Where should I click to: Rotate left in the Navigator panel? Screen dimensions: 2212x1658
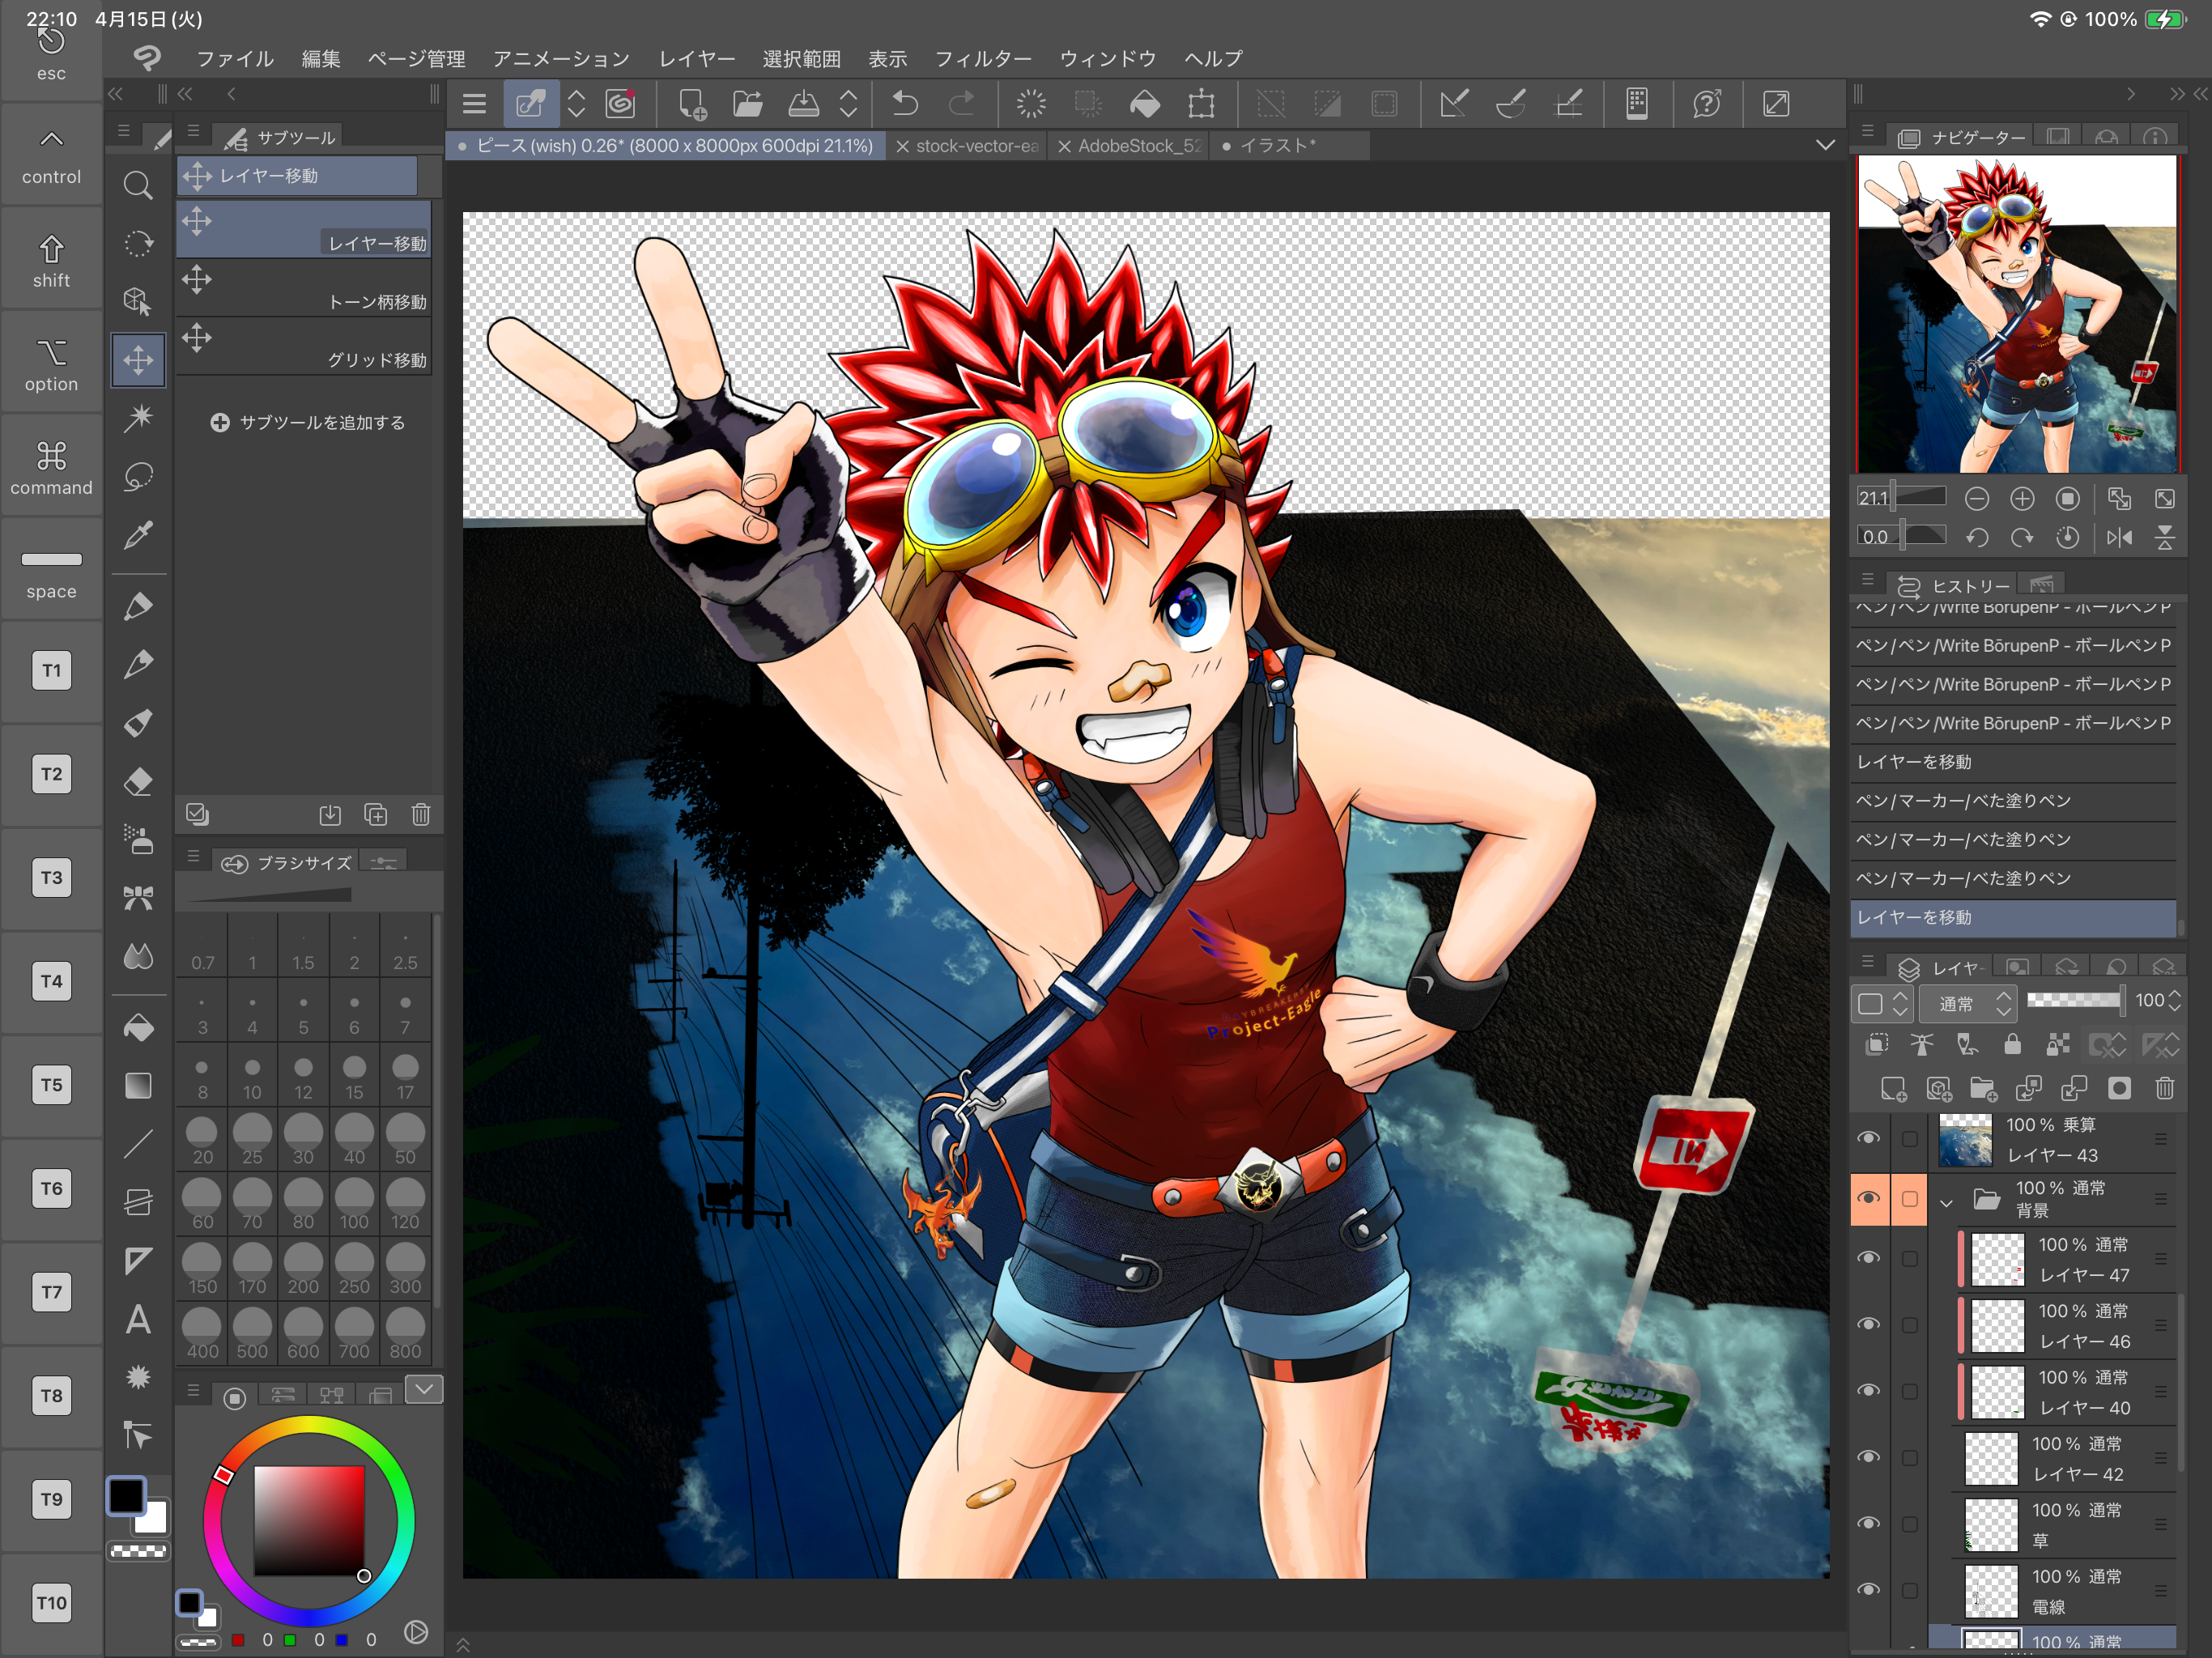(1976, 537)
